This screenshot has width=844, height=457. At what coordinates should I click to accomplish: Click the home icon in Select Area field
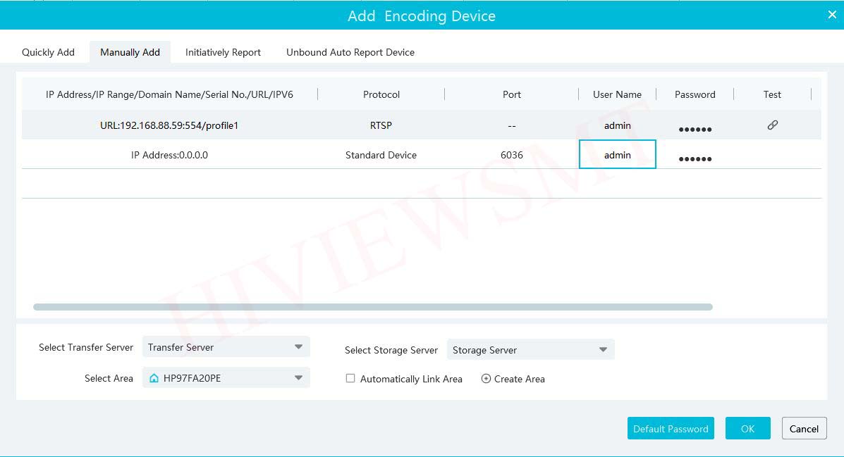pyautogui.click(x=154, y=378)
